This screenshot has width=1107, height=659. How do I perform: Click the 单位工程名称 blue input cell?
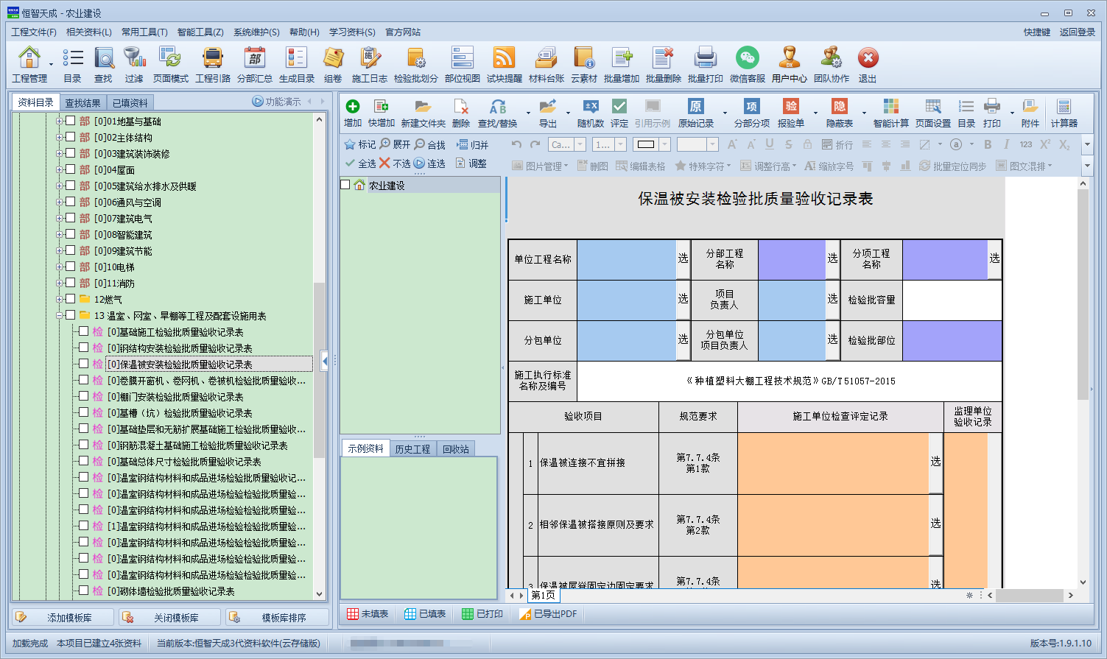point(625,259)
